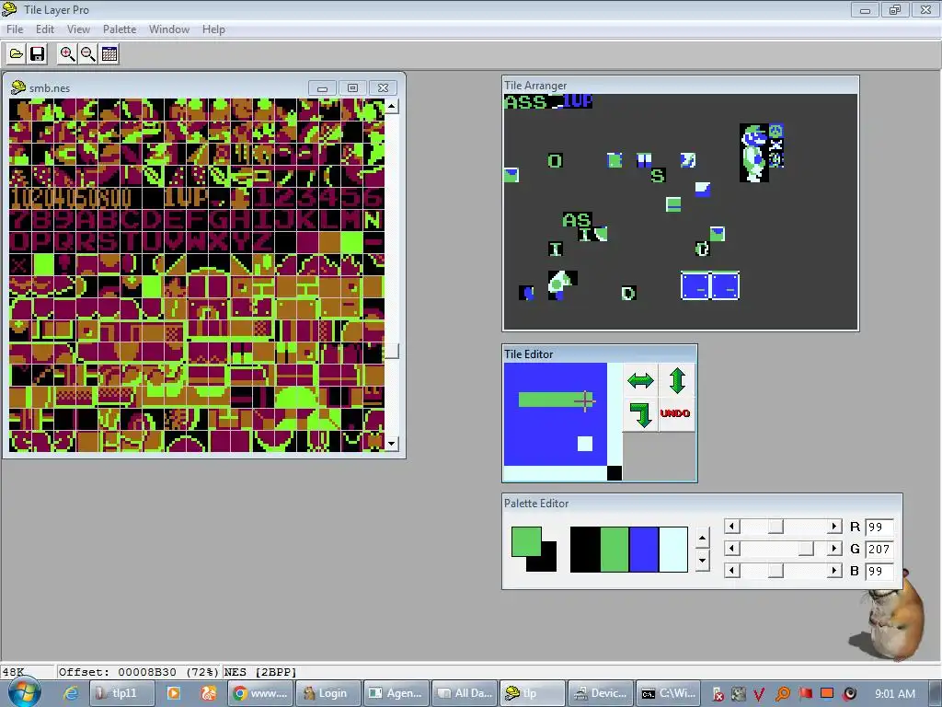The width and height of the screenshot is (942, 707).
Task: Select the green palette color
Action: coord(614,550)
